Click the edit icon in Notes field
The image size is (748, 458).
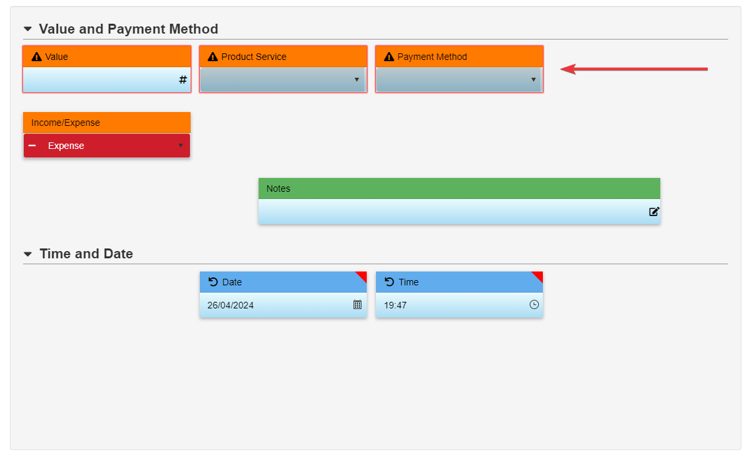pos(654,212)
